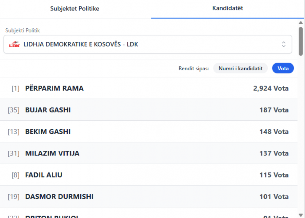Switch to the Subjektet Politike tab
Screen dimensions: 305x218
75,9
